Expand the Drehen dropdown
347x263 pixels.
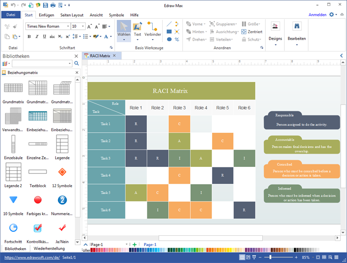coord(206,39)
